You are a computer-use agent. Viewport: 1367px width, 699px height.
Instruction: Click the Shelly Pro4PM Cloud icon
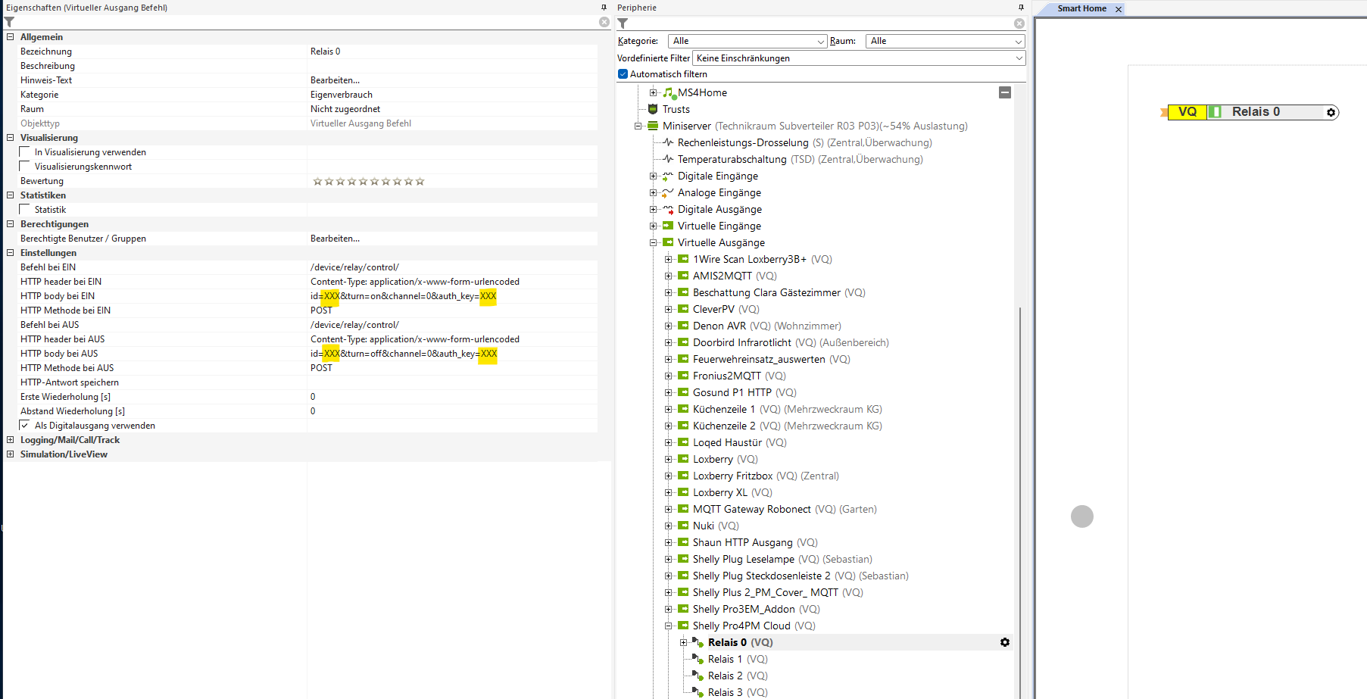pos(683,626)
